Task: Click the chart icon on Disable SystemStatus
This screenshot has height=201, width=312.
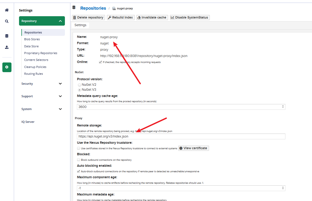Action: point(173,18)
